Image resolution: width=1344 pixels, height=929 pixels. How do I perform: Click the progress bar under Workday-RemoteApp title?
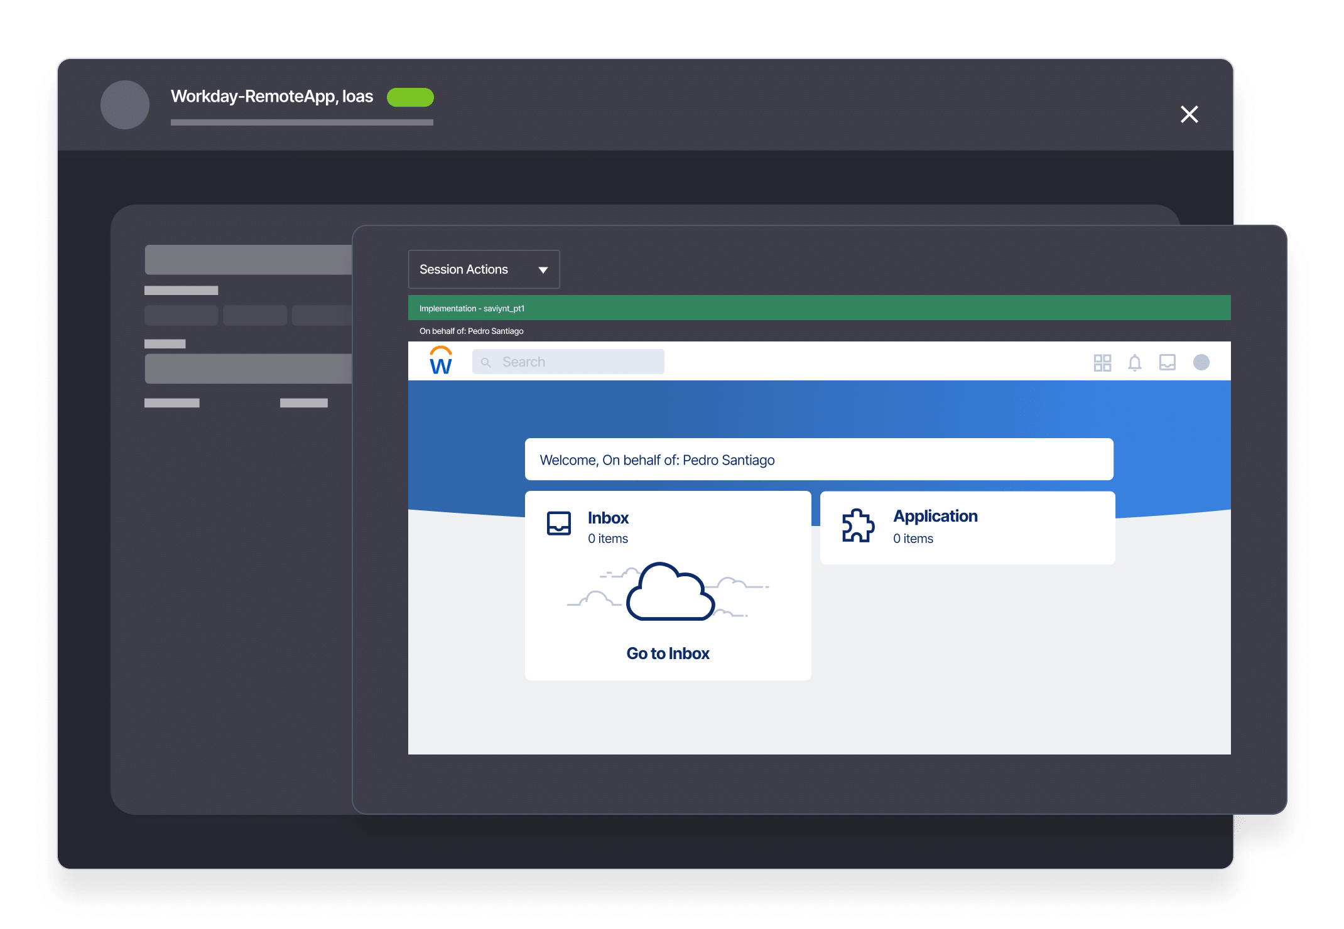(301, 122)
